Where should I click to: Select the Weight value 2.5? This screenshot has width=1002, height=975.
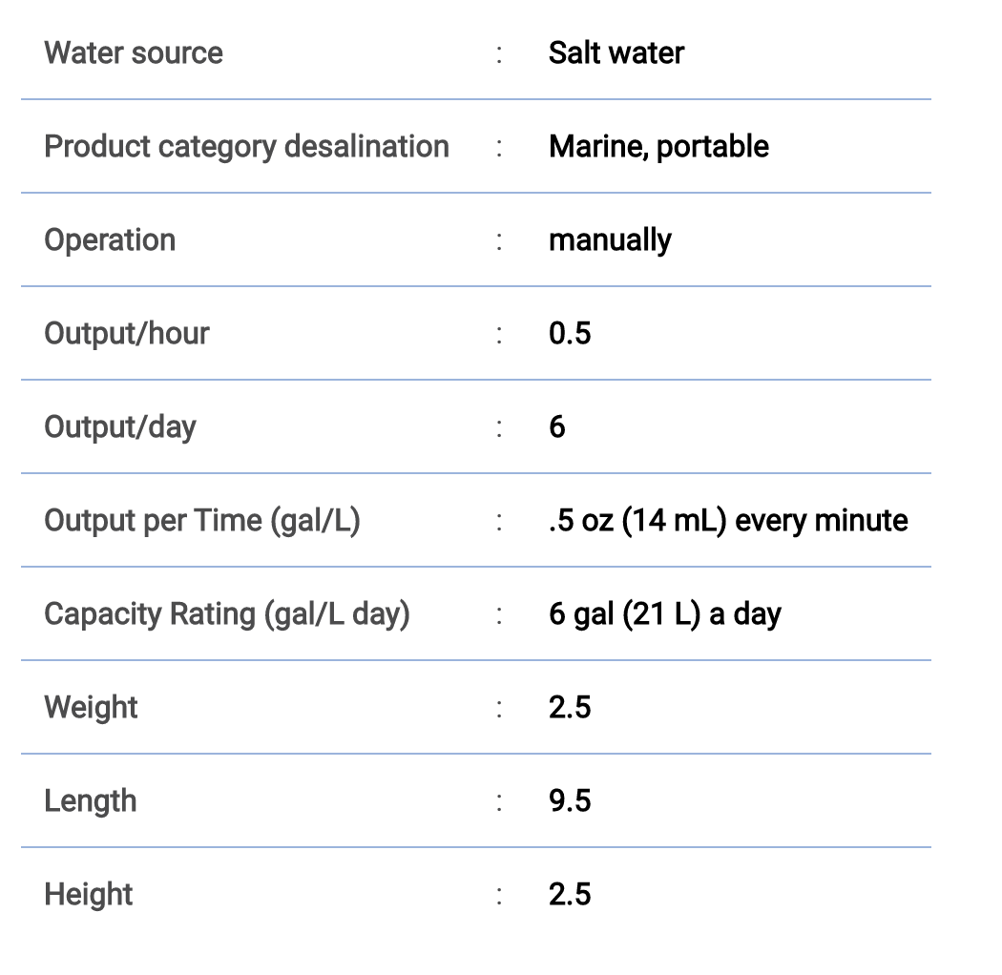[x=570, y=707]
